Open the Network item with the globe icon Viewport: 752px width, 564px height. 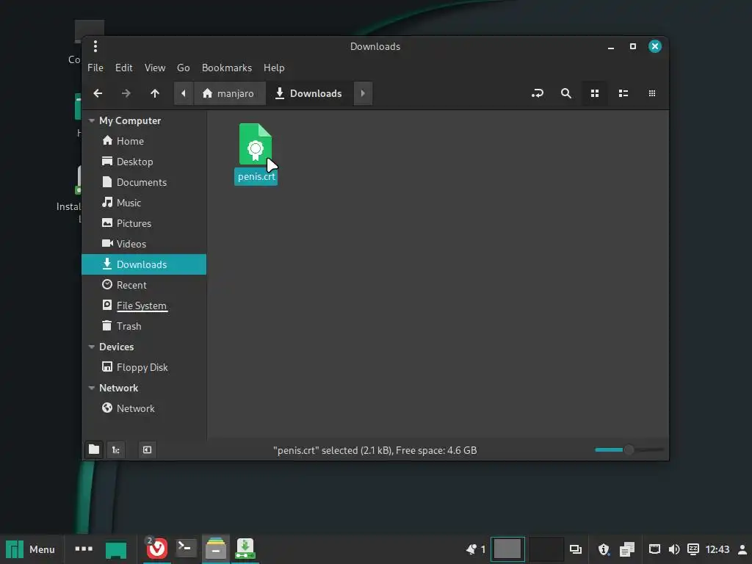pyautogui.click(x=144, y=408)
